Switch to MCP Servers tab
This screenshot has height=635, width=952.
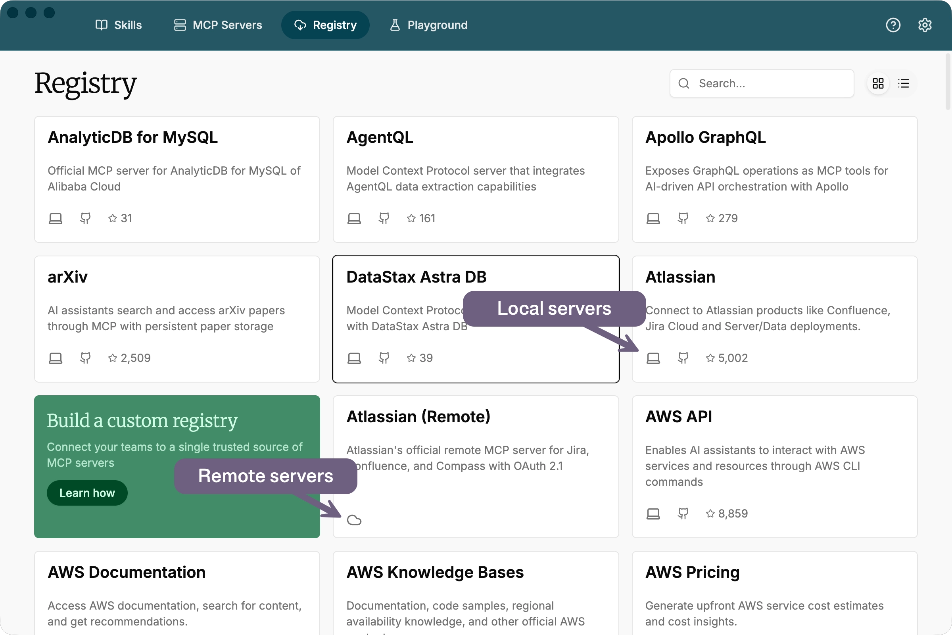pos(218,25)
